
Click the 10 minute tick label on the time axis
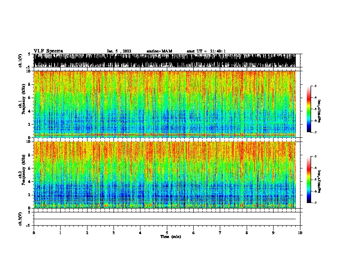(x=300, y=233)
